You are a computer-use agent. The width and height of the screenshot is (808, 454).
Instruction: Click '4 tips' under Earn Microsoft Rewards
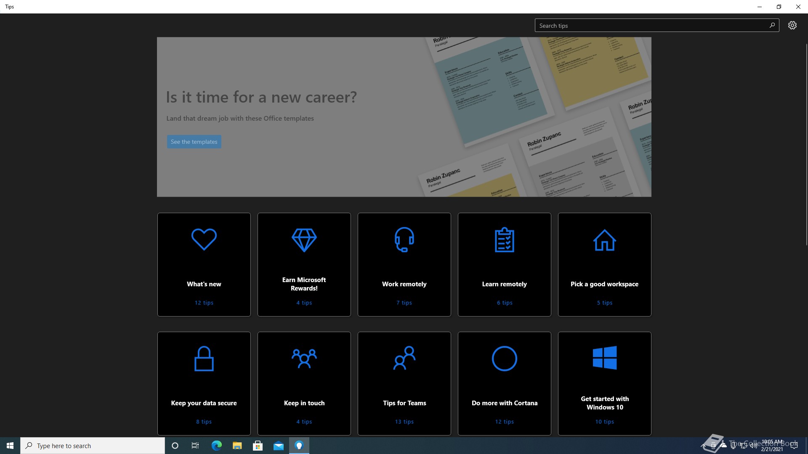(x=304, y=303)
